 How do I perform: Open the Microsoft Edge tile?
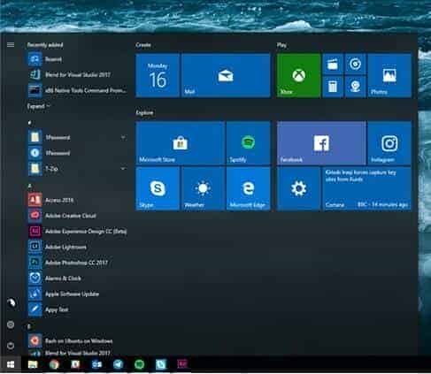[248, 188]
